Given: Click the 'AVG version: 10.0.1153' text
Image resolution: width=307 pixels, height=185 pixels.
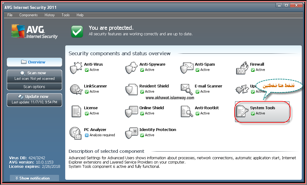Looking at the screenshot, I should [31, 162].
